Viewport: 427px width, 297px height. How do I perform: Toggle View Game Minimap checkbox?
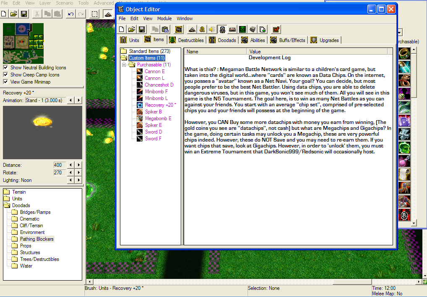tap(5, 81)
